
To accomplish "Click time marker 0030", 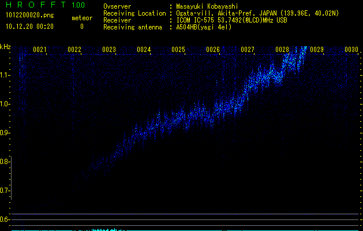I will point(351,49).
